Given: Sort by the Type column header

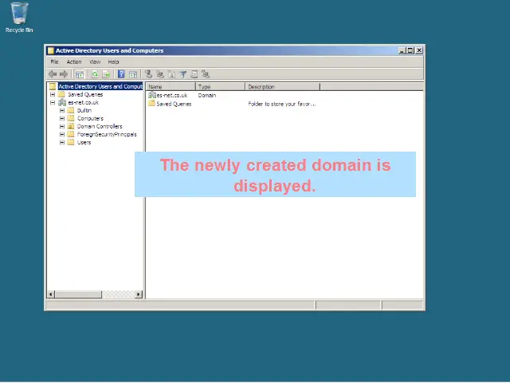Looking at the screenshot, I should (220, 87).
